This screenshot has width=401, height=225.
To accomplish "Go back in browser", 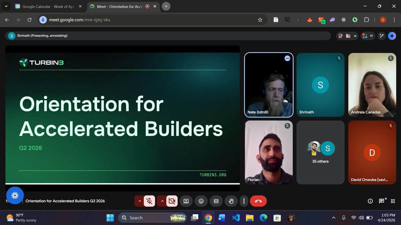I will 7,20.
